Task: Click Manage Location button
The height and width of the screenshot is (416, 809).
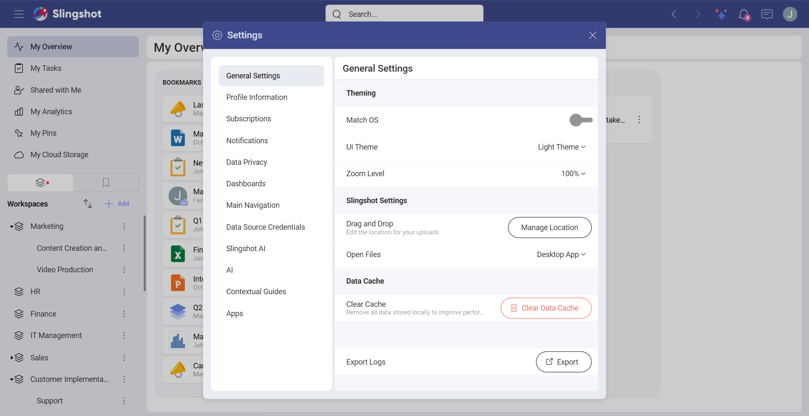Action: (x=549, y=228)
